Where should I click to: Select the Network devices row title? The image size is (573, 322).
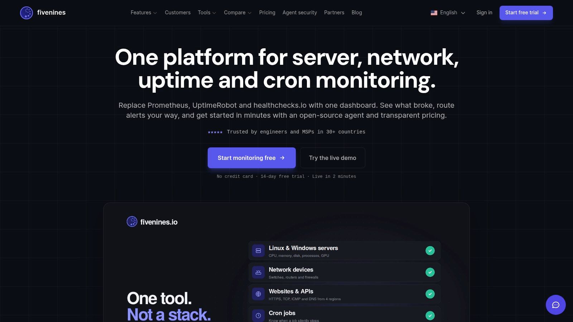pyautogui.click(x=291, y=269)
